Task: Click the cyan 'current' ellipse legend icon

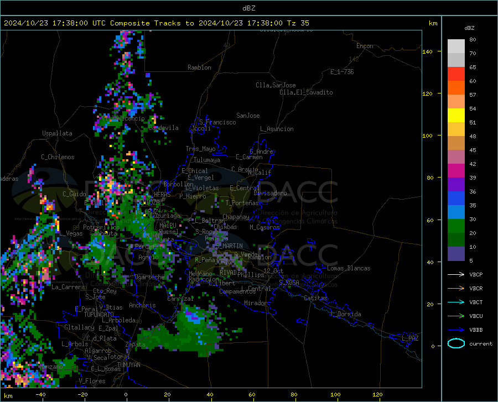Action: [x=456, y=343]
